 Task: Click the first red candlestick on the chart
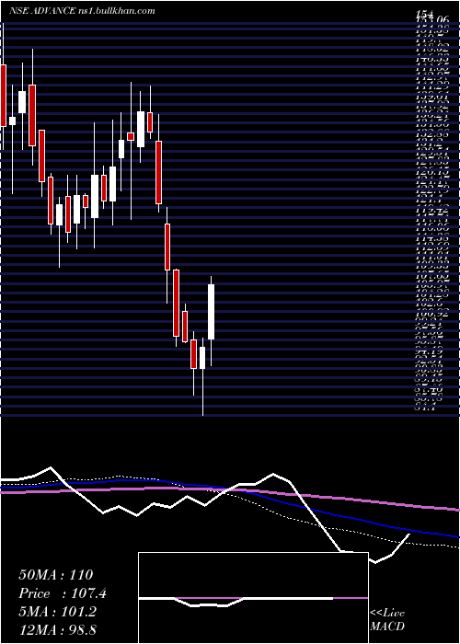pyautogui.click(x=4, y=96)
